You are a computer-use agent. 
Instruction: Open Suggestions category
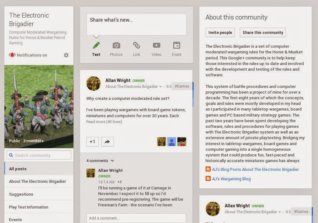[39, 194]
